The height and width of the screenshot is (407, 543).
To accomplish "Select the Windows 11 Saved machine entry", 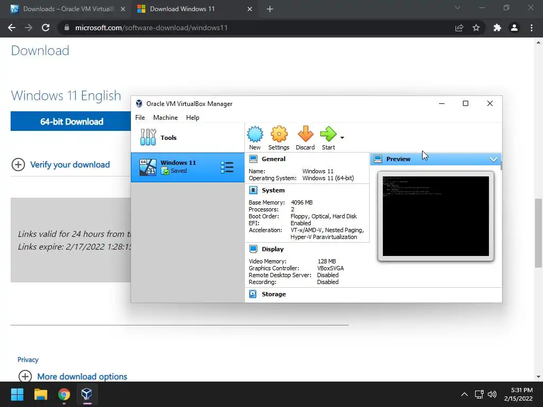I will (x=187, y=167).
